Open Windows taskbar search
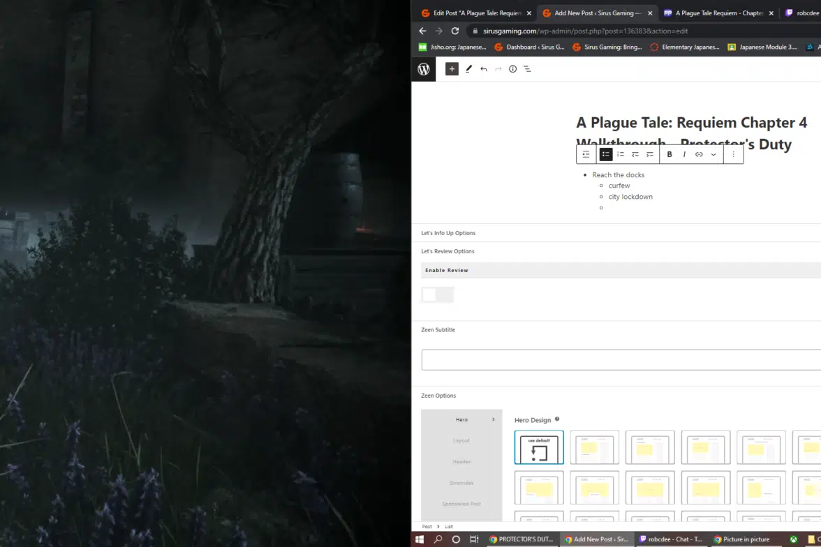Viewport: 821px width, 547px height. [438, 539]
